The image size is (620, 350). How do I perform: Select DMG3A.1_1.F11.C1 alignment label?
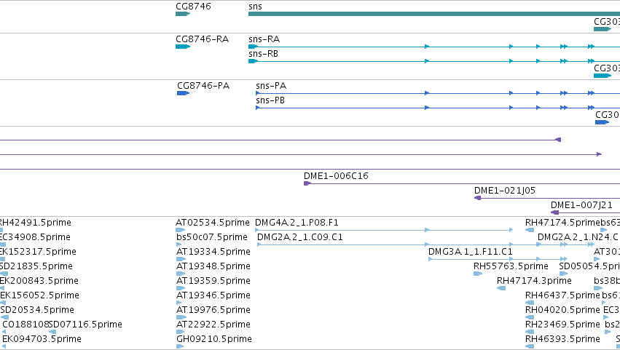[x=470, y=252]
